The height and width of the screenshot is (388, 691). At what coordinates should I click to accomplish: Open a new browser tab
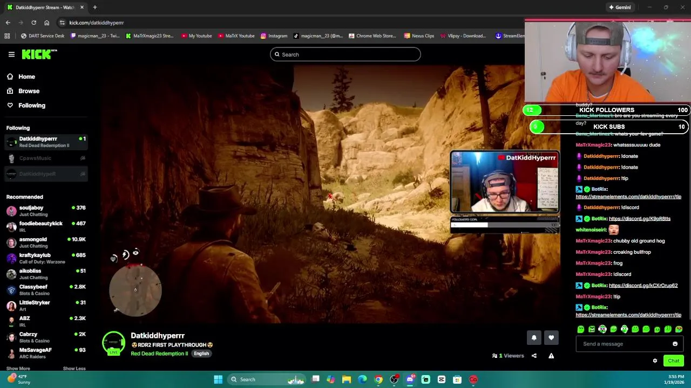(94, 8)
